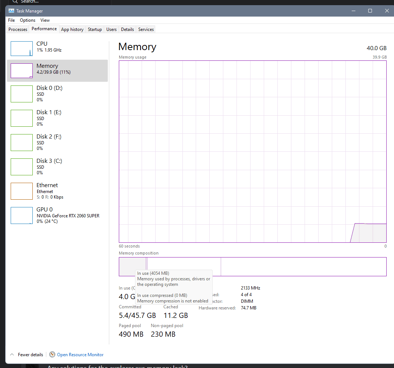Click the Memory heading above the graph
Viewport: 394px width, 368px height.
pos(137,47)
